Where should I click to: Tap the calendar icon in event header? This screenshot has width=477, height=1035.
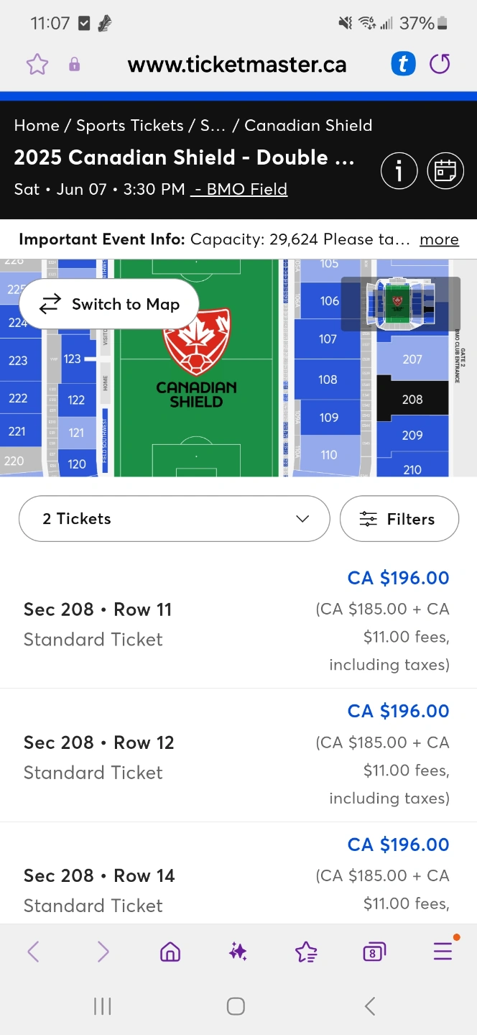point(445,171)
